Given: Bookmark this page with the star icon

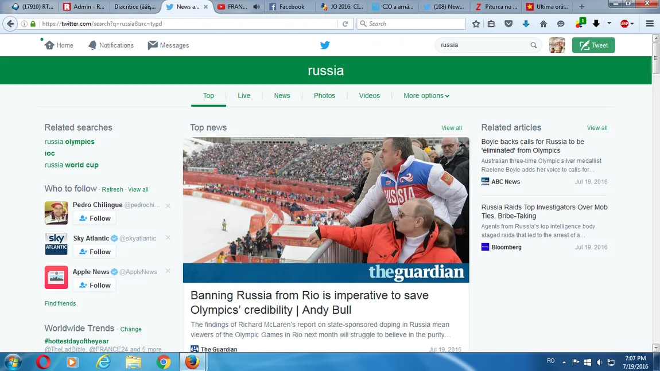Looking at the screenshot, I should (x=476, y=24).
